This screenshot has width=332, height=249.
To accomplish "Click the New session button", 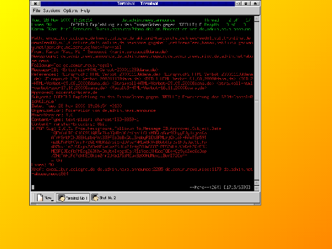I will tap(45, 198).
